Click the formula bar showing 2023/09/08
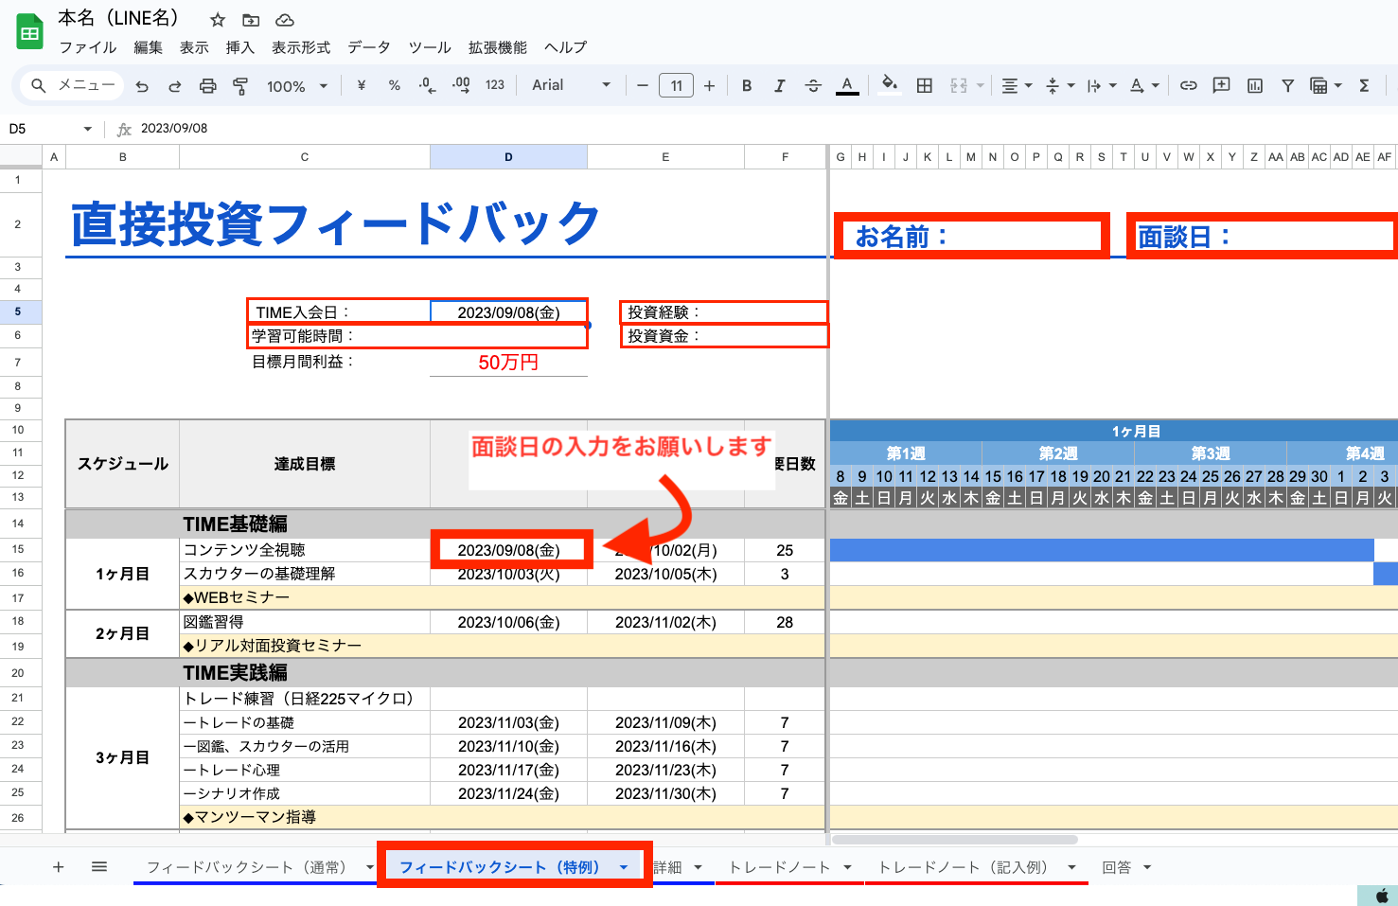 click(237, 128)
